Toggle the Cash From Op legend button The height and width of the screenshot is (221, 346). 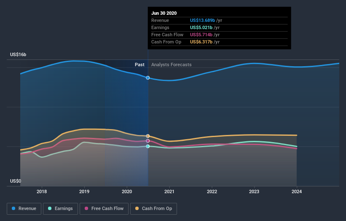coord(153,209)
